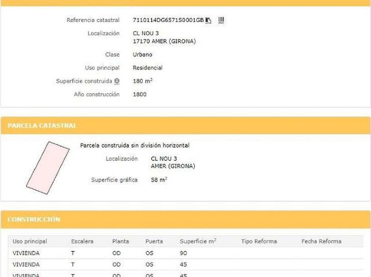Click the 'Referencia catastral' label
Viewport: 371px width, 277px height.
(93, 20)
